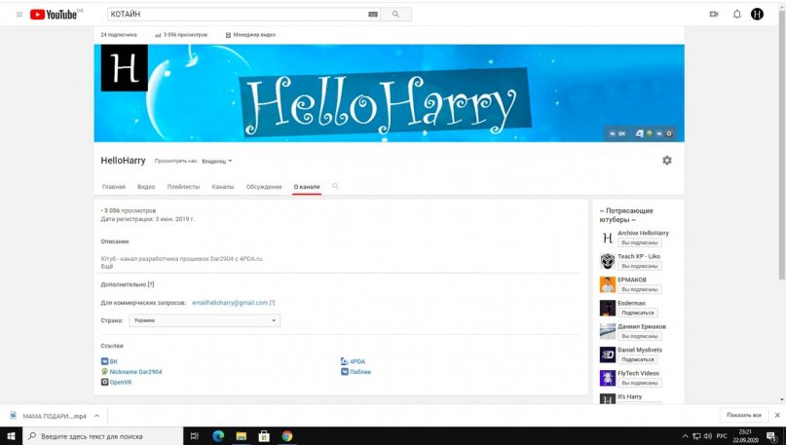Open on-screen keyboard icon in search box
Image resolution: width=786 pixels, height=445 pixels.
[x=373, y=15]
